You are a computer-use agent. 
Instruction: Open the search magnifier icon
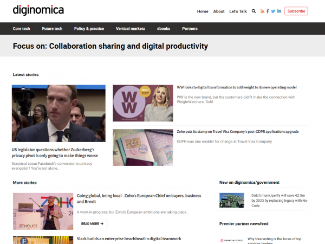coord(253,11)
